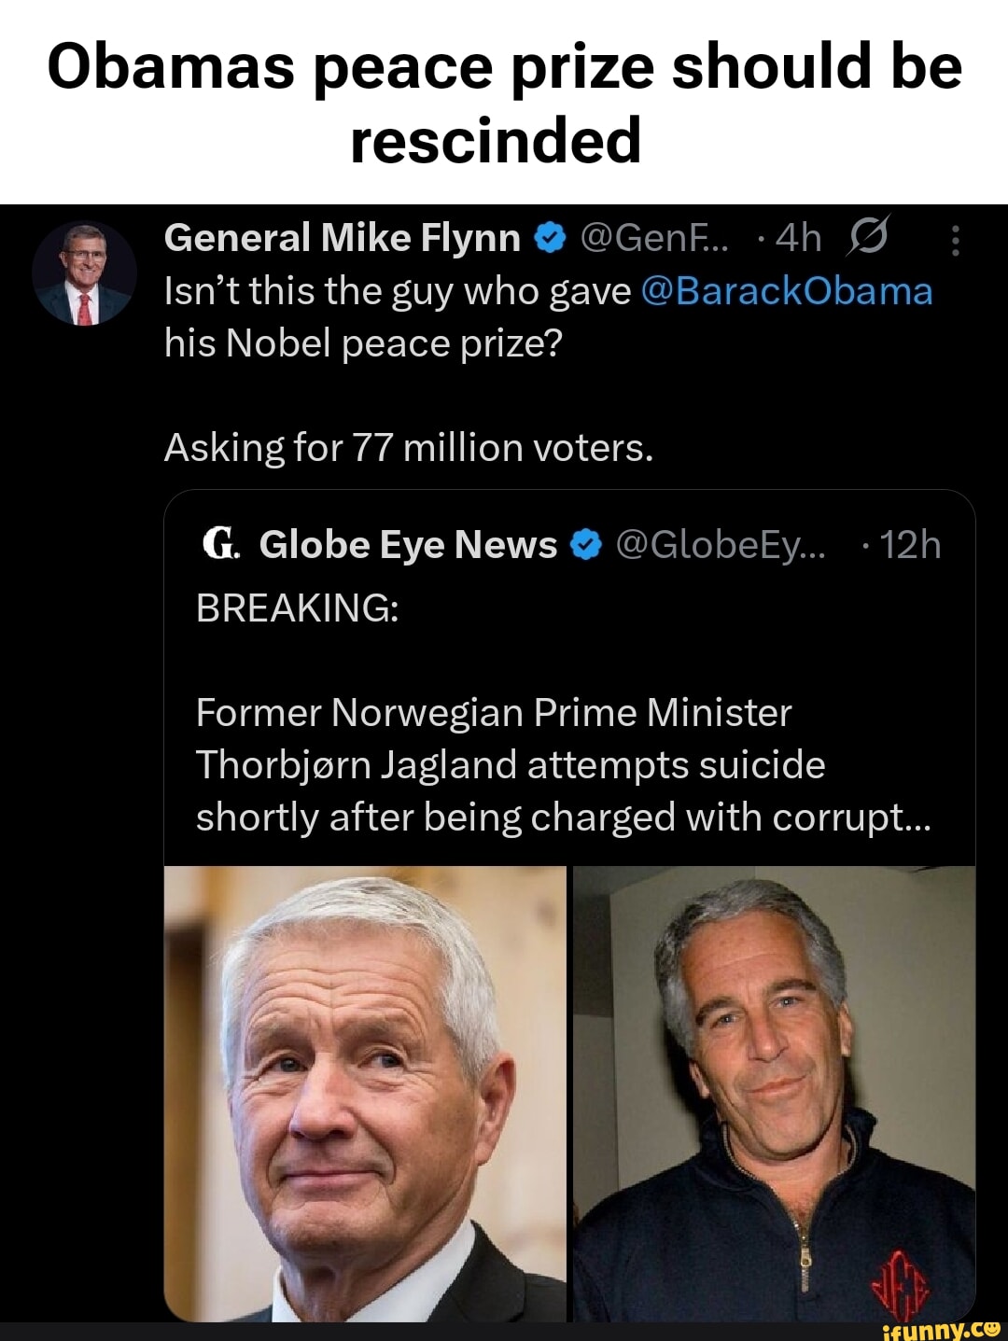Click the 12h quoted tweet timestamp
Viewport: 1008px width, 1341px height.
tap(909, 545)
